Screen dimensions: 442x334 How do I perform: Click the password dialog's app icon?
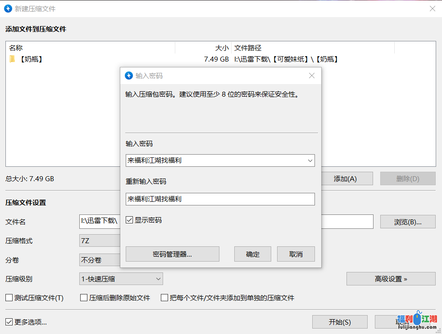[x=128, y=76]
